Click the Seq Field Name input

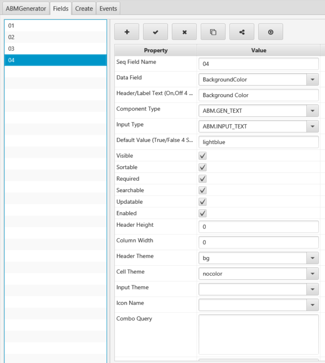(x=259, y=64)
